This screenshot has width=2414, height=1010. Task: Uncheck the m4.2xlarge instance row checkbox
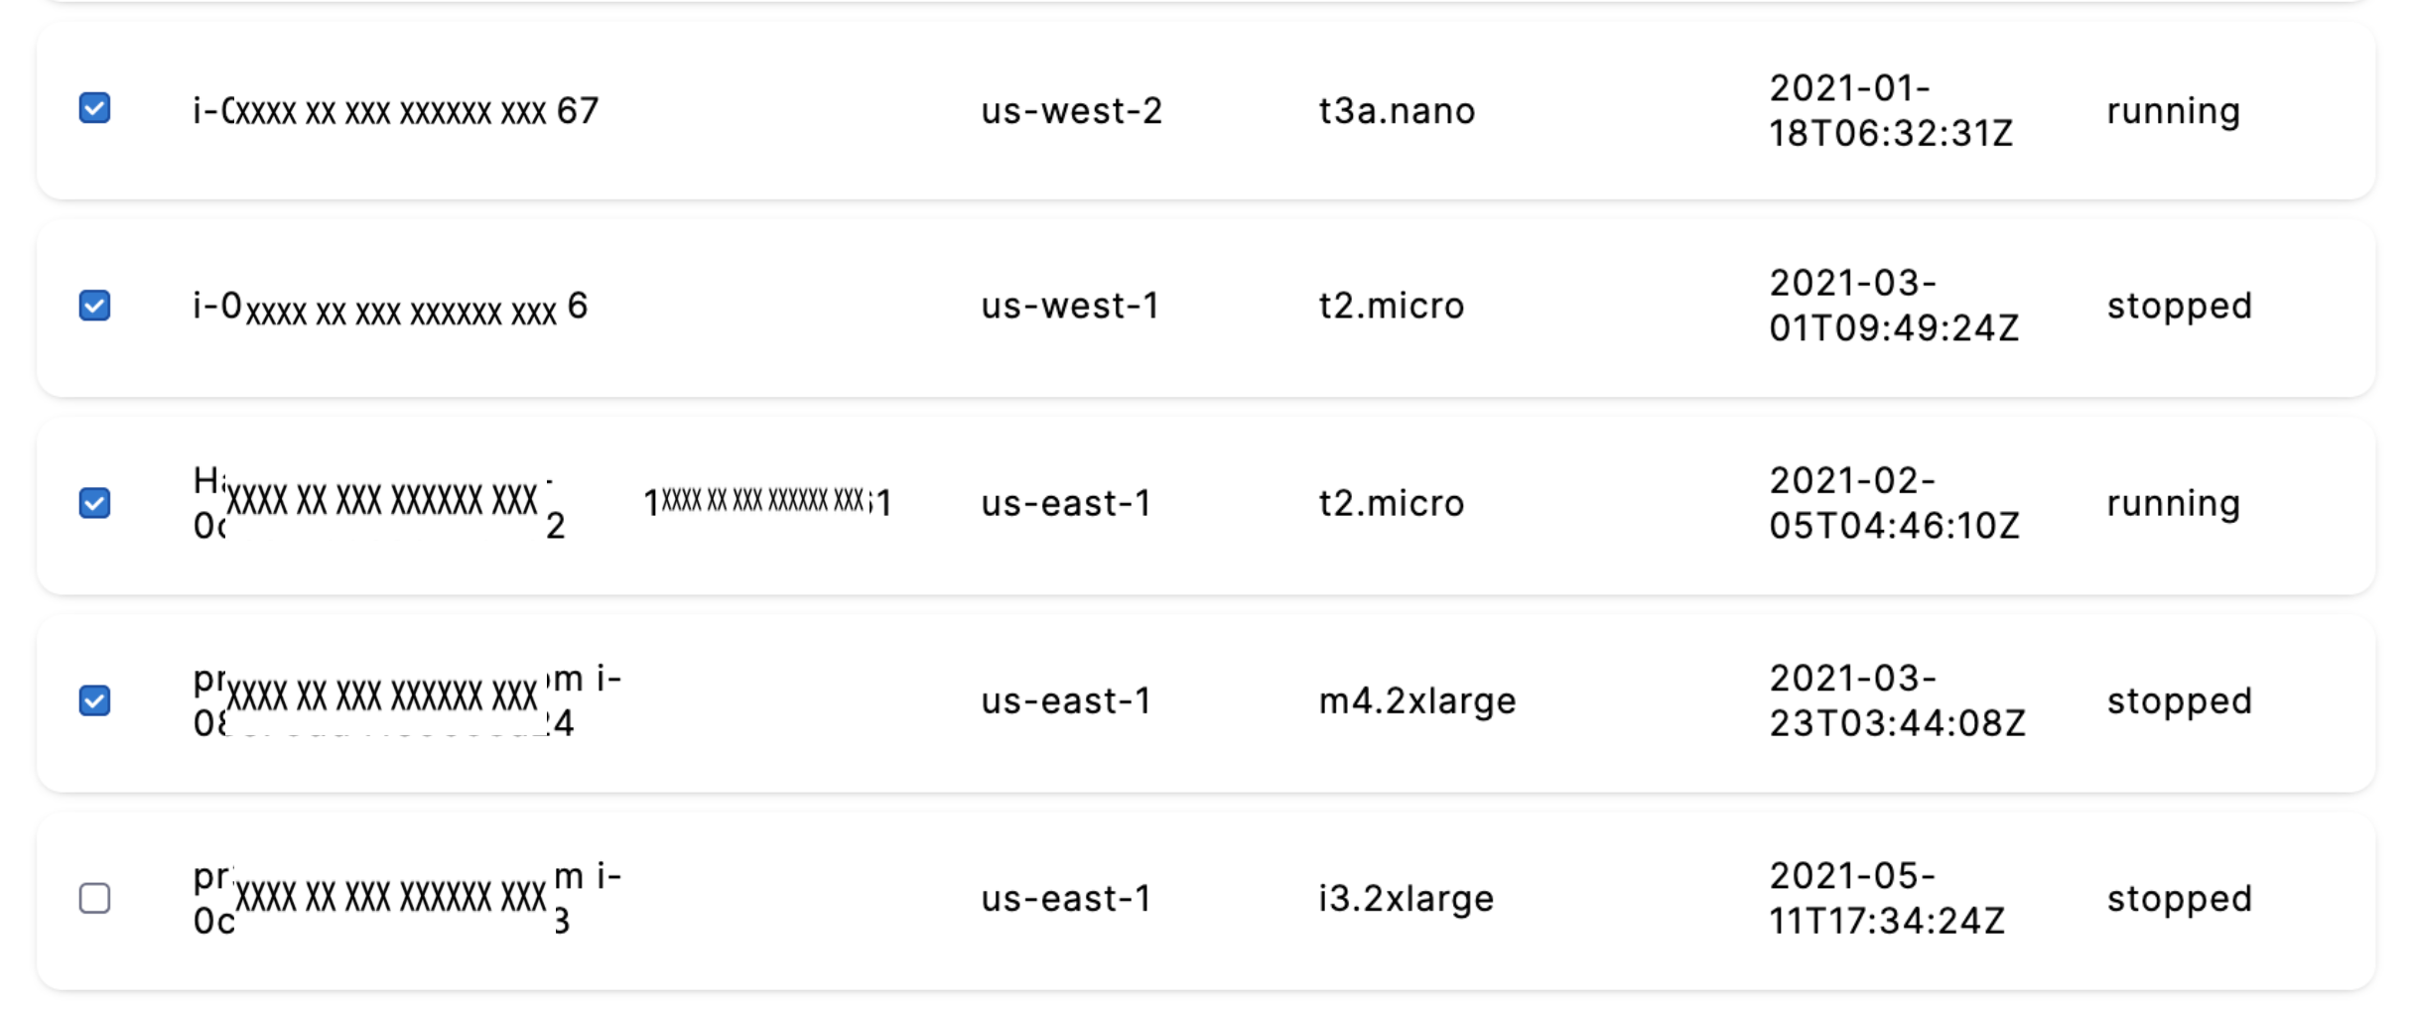94,700
